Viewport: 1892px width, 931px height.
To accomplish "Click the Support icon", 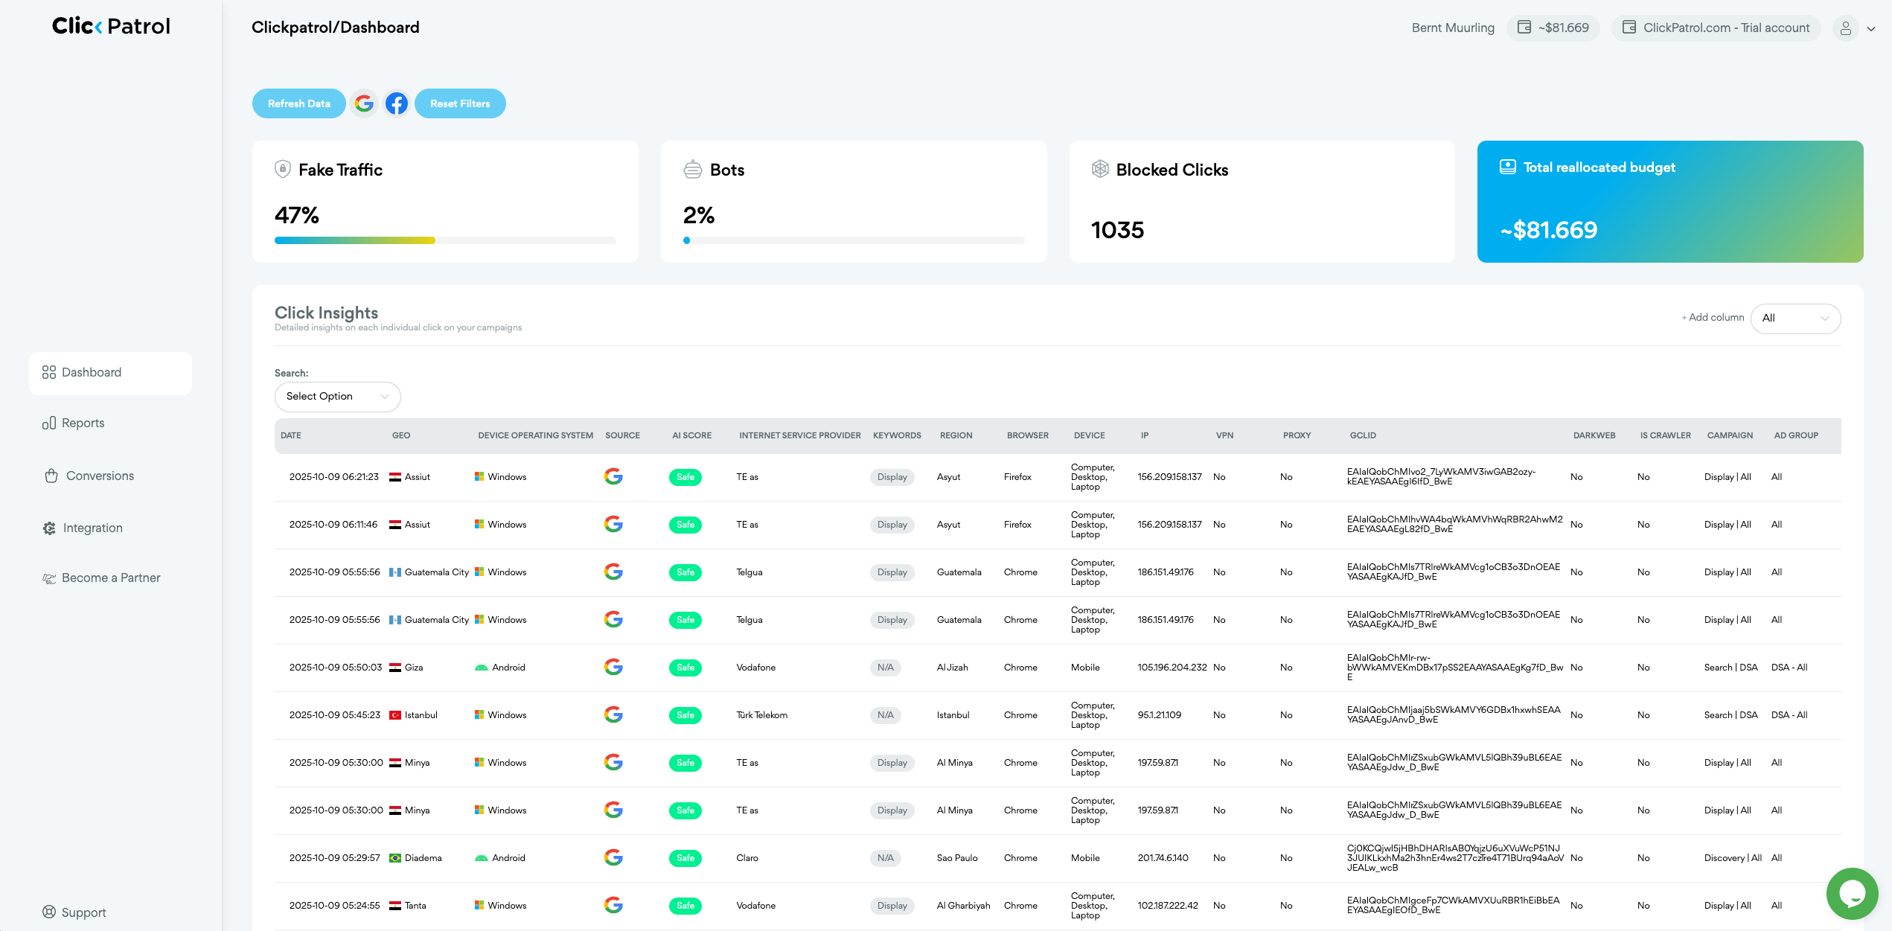I will [x=49, y=912].
